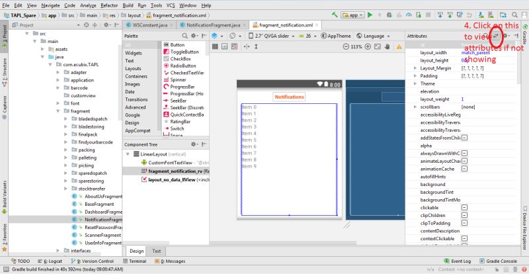Toggle the alwaysDrawnWithCache checkbox
The image size is (529, 274).
pos(465,154)
